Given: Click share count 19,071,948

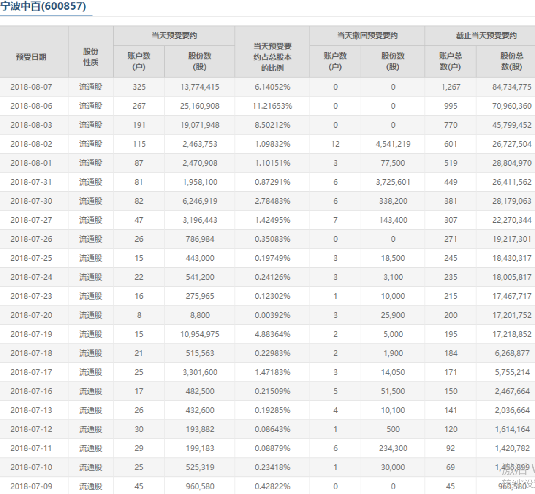Looking at the screenshot, I should point(200,125).
